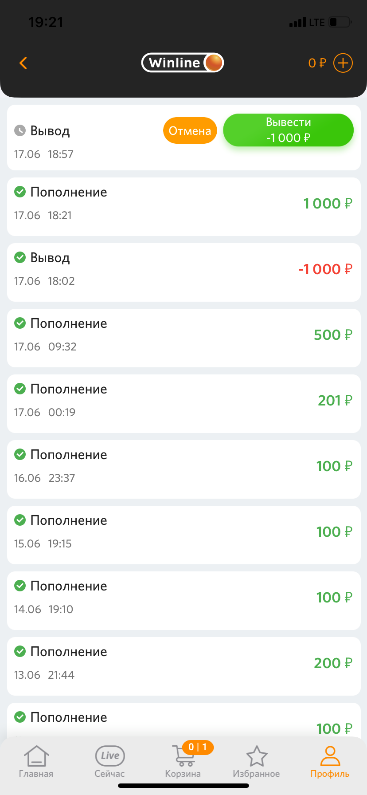Select the 16.06 23:37 Пополнение transaction
This screenshot has width=367, height=795.
coord(183,469)
